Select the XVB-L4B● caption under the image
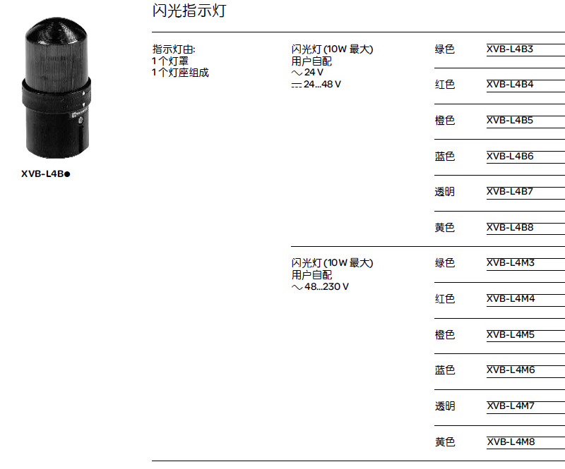This screenshot has height=469, width=565. coord(46,174)
